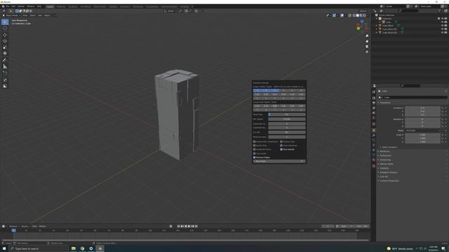This screenshot has height=252, width=449.
Task: Open the Material properties tab icon
Action: point(374,160)
